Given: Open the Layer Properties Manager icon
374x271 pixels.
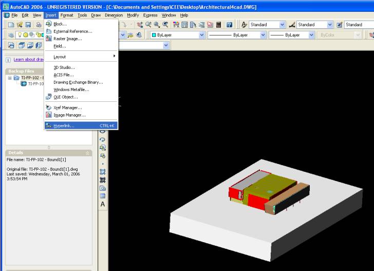Looking at the screenshot, I should 11,35.
